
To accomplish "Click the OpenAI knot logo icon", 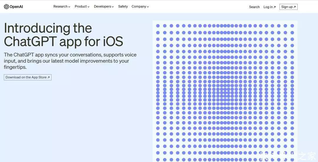I will [x=6, y=7].
